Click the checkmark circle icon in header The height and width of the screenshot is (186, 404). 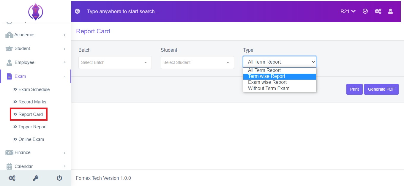(x=365, y=11)
